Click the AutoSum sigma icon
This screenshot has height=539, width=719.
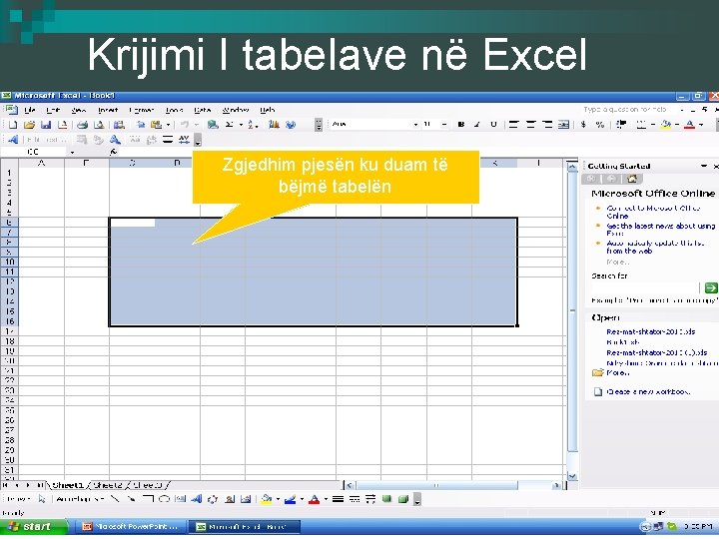tap(230, 125)
